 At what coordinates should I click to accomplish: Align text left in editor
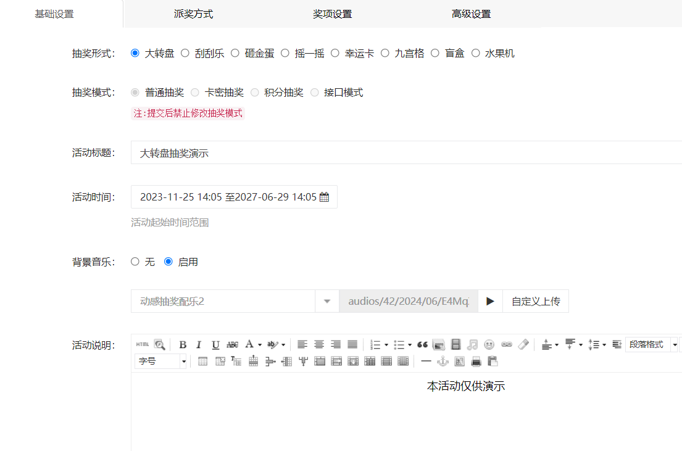(x=302, y=344)
